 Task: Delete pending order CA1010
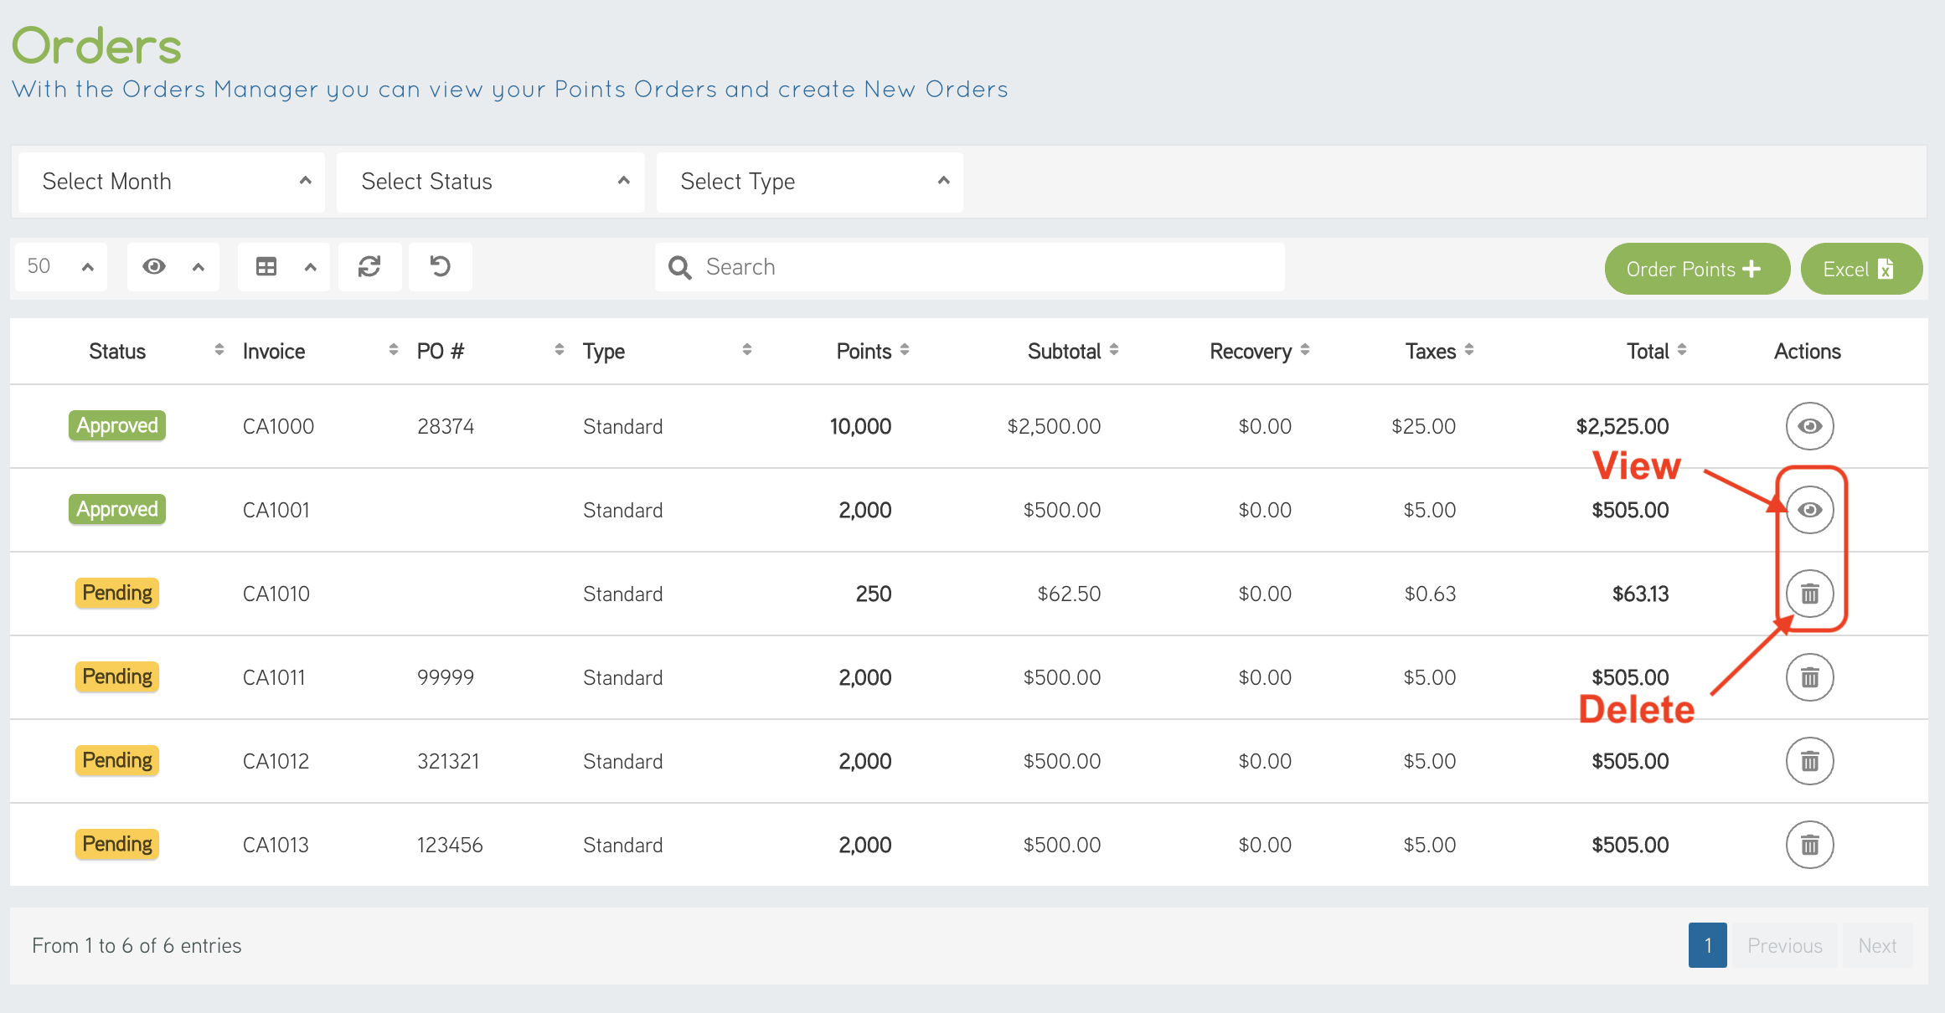pyautogui.click(x=1809, y=594)
